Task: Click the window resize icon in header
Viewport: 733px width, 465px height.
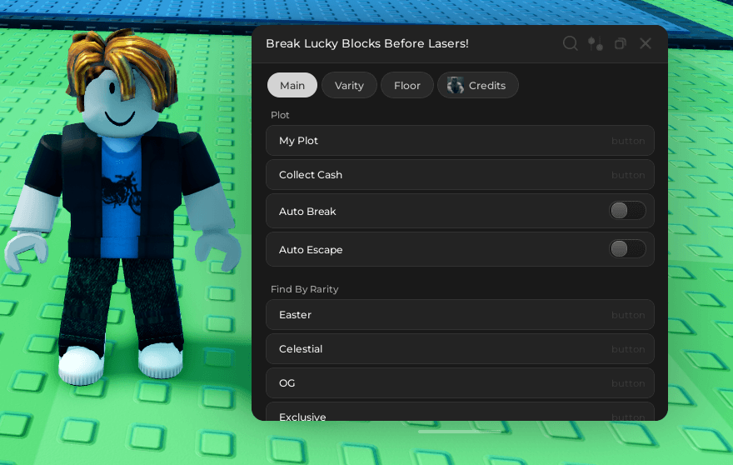Action: click(621, 43)
